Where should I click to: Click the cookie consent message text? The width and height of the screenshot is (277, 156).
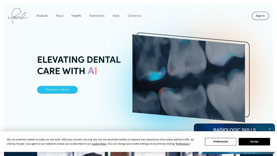click(x=100, y=142)
